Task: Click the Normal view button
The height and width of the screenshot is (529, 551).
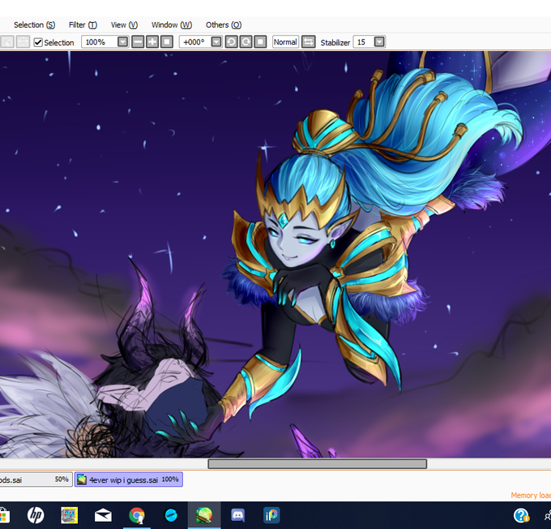Action: (x=285, y=42)
